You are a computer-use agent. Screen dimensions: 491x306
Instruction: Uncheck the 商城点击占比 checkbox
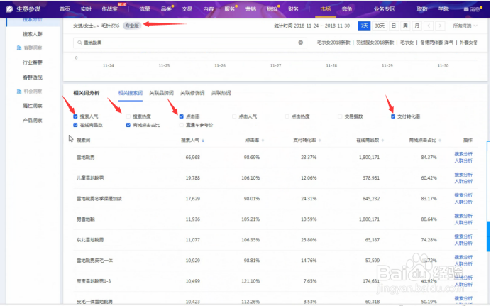coord(128,125)
